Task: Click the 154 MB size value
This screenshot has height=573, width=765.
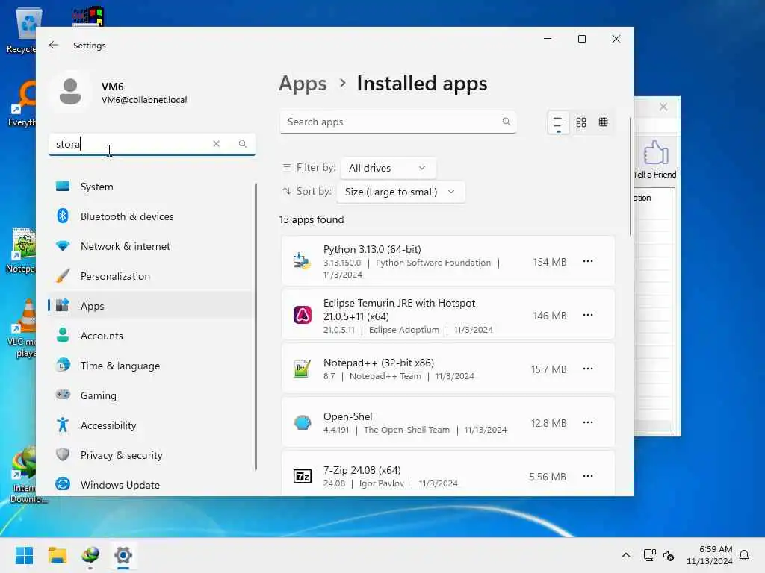Action: (549, 262)
